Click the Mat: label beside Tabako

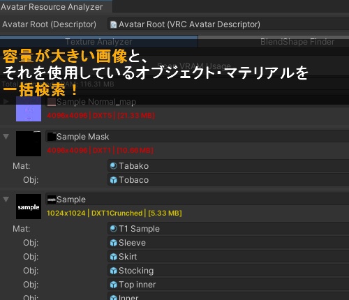22,166
